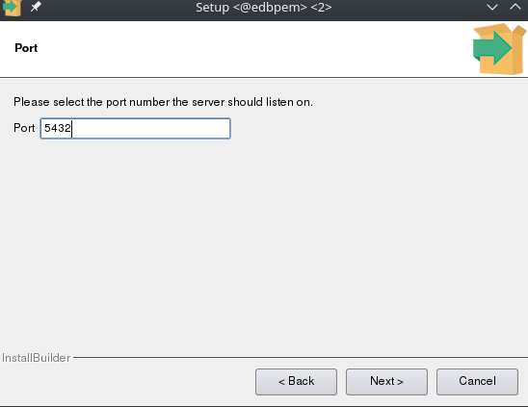Click the white header banner background
The width and height of the screenshot is (528, 407).
236,49
